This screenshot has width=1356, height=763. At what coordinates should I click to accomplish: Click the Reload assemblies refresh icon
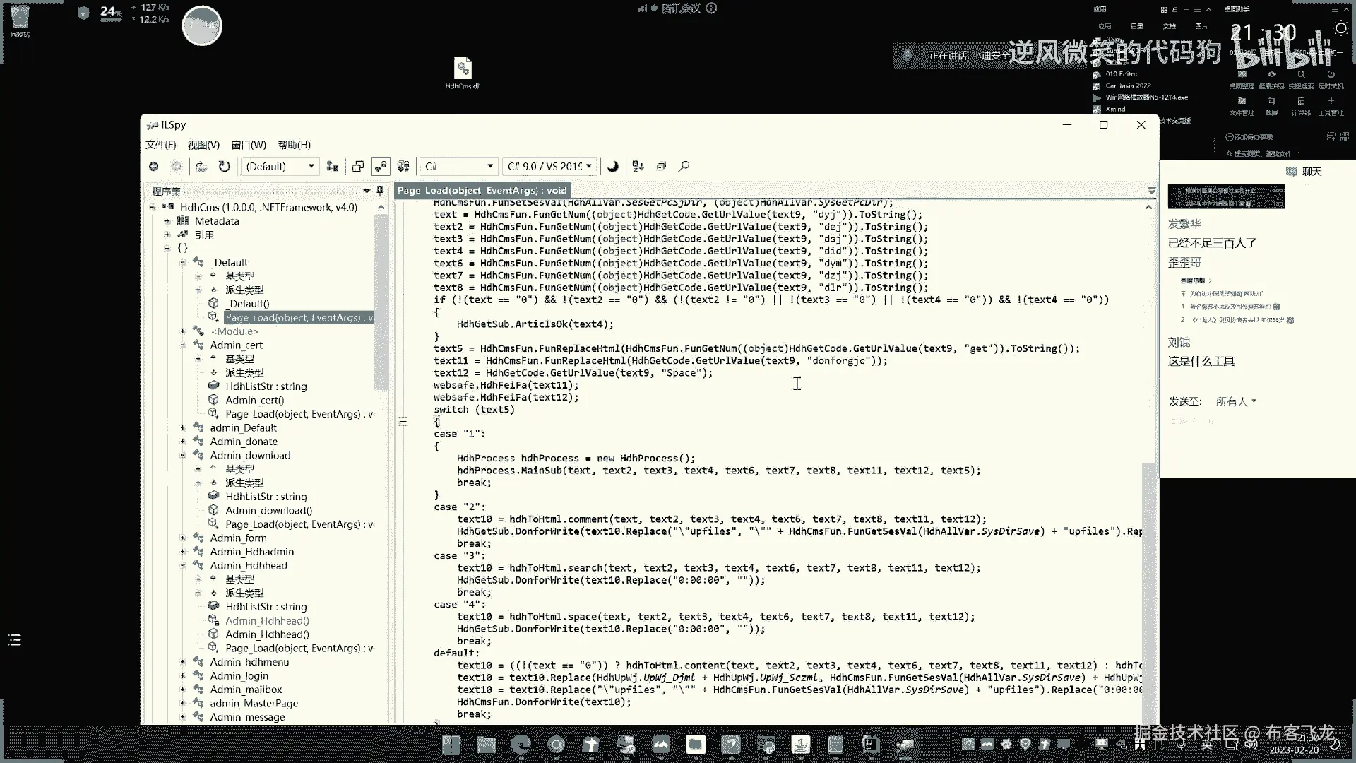224,166
